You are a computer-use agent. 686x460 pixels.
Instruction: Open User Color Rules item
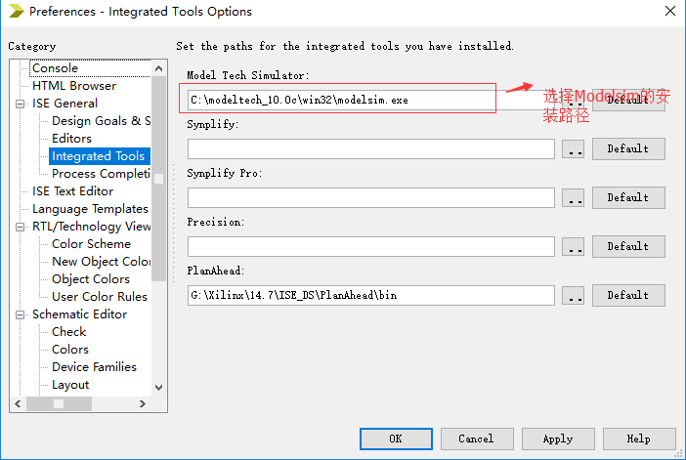100,297
